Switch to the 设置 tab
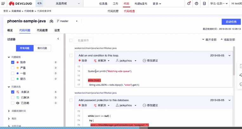 click(57, 30)
